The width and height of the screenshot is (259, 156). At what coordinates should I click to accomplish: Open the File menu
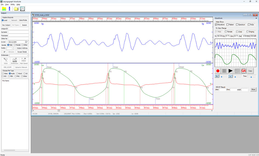[2, 4]
